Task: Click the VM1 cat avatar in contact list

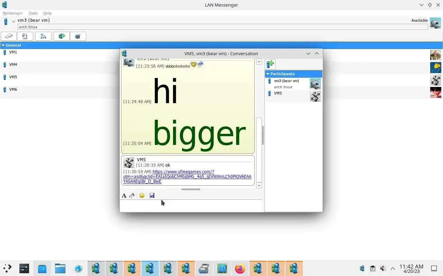Action: click(436, 55)
